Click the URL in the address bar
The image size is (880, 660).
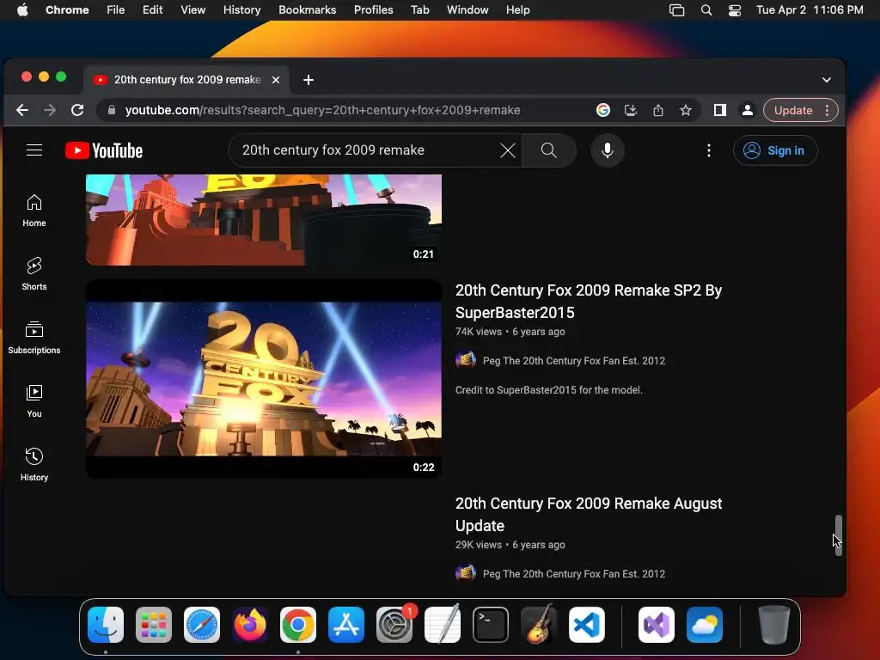[x=323, y=110]
